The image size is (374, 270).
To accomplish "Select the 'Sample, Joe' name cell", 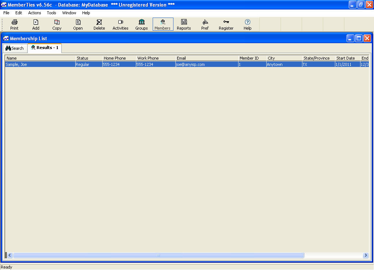I will 40,64.
